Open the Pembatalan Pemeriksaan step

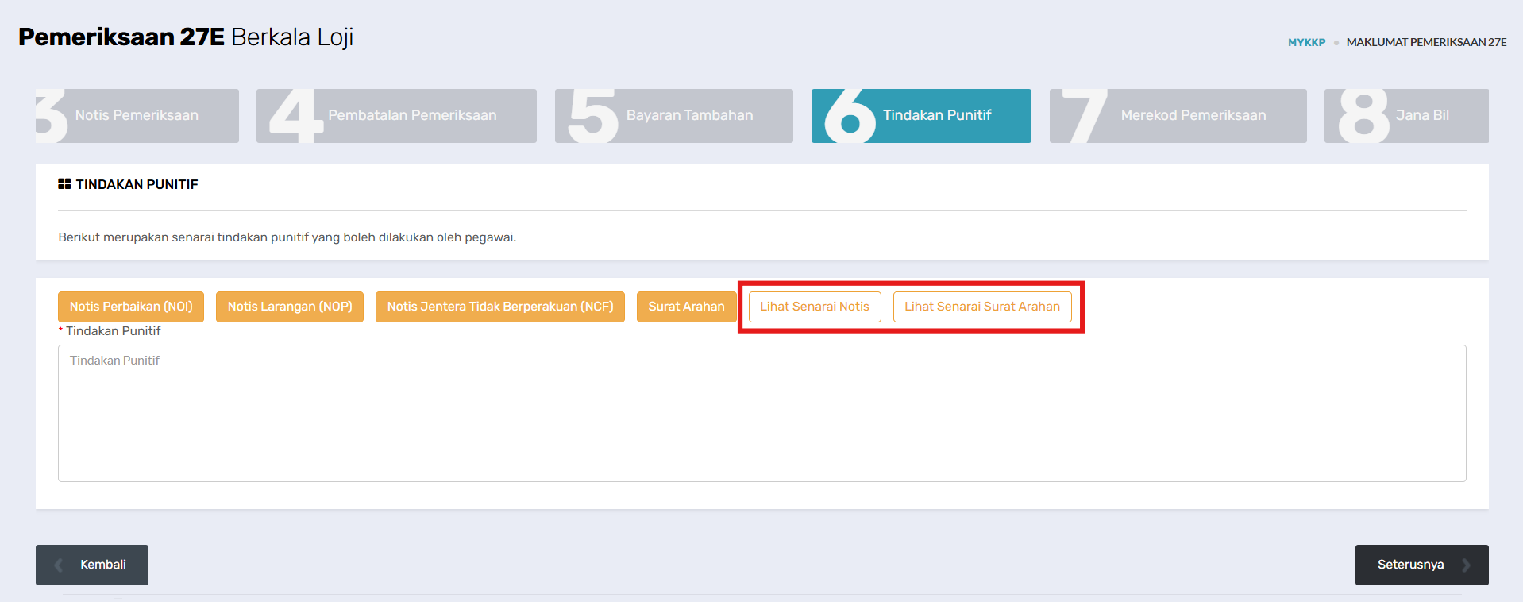click(x=396, y=116)
